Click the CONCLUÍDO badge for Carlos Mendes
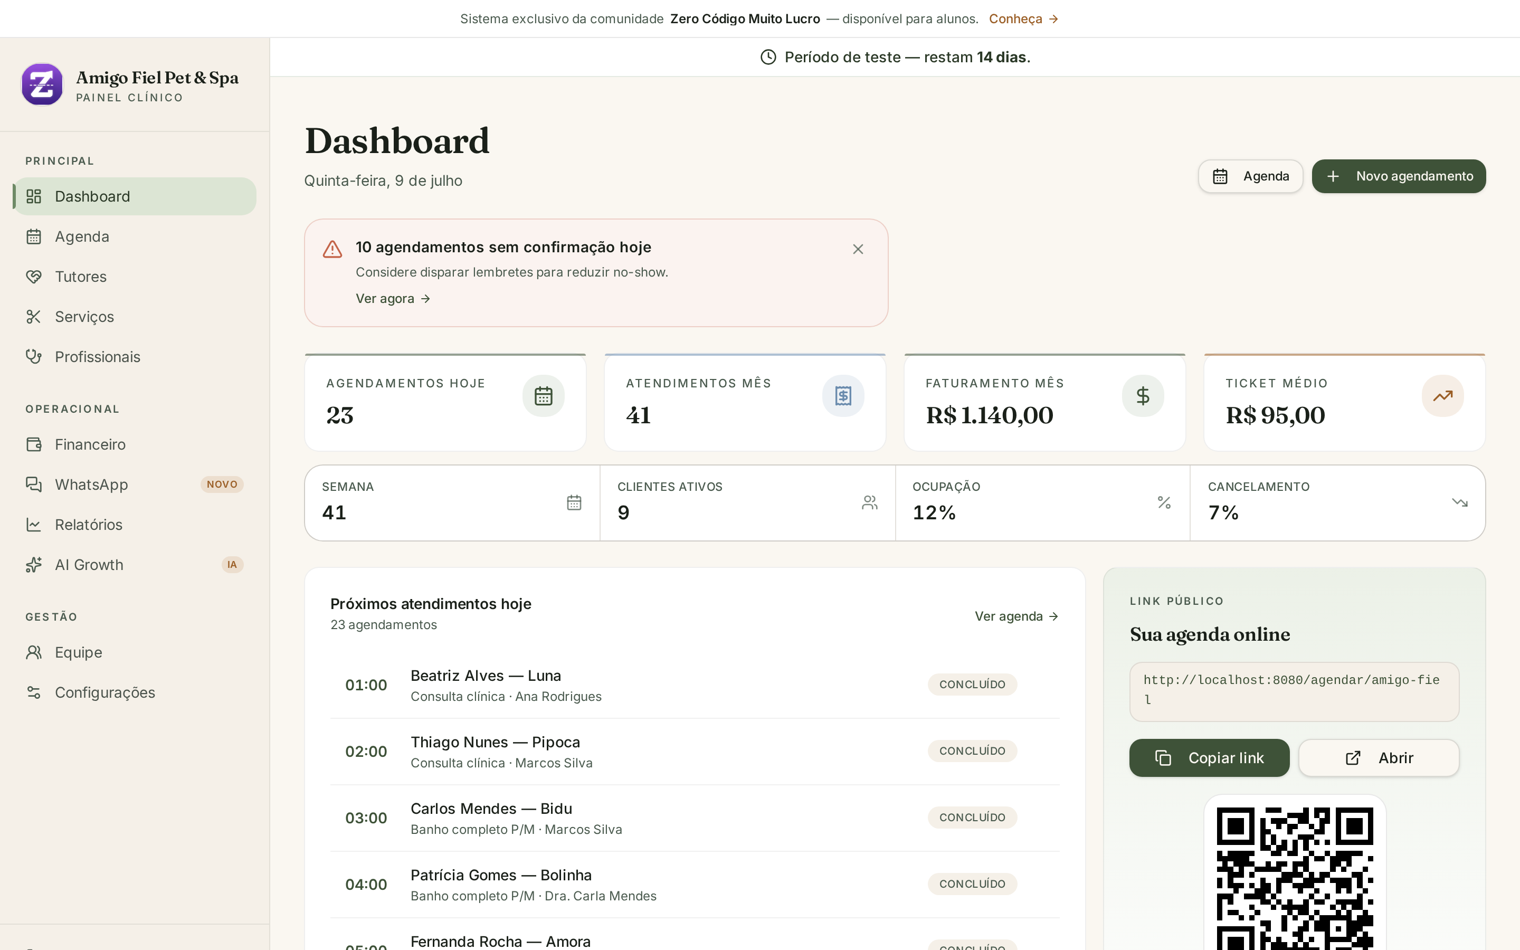This screenshot has width=1520, height=950. [x=972, y=818]
